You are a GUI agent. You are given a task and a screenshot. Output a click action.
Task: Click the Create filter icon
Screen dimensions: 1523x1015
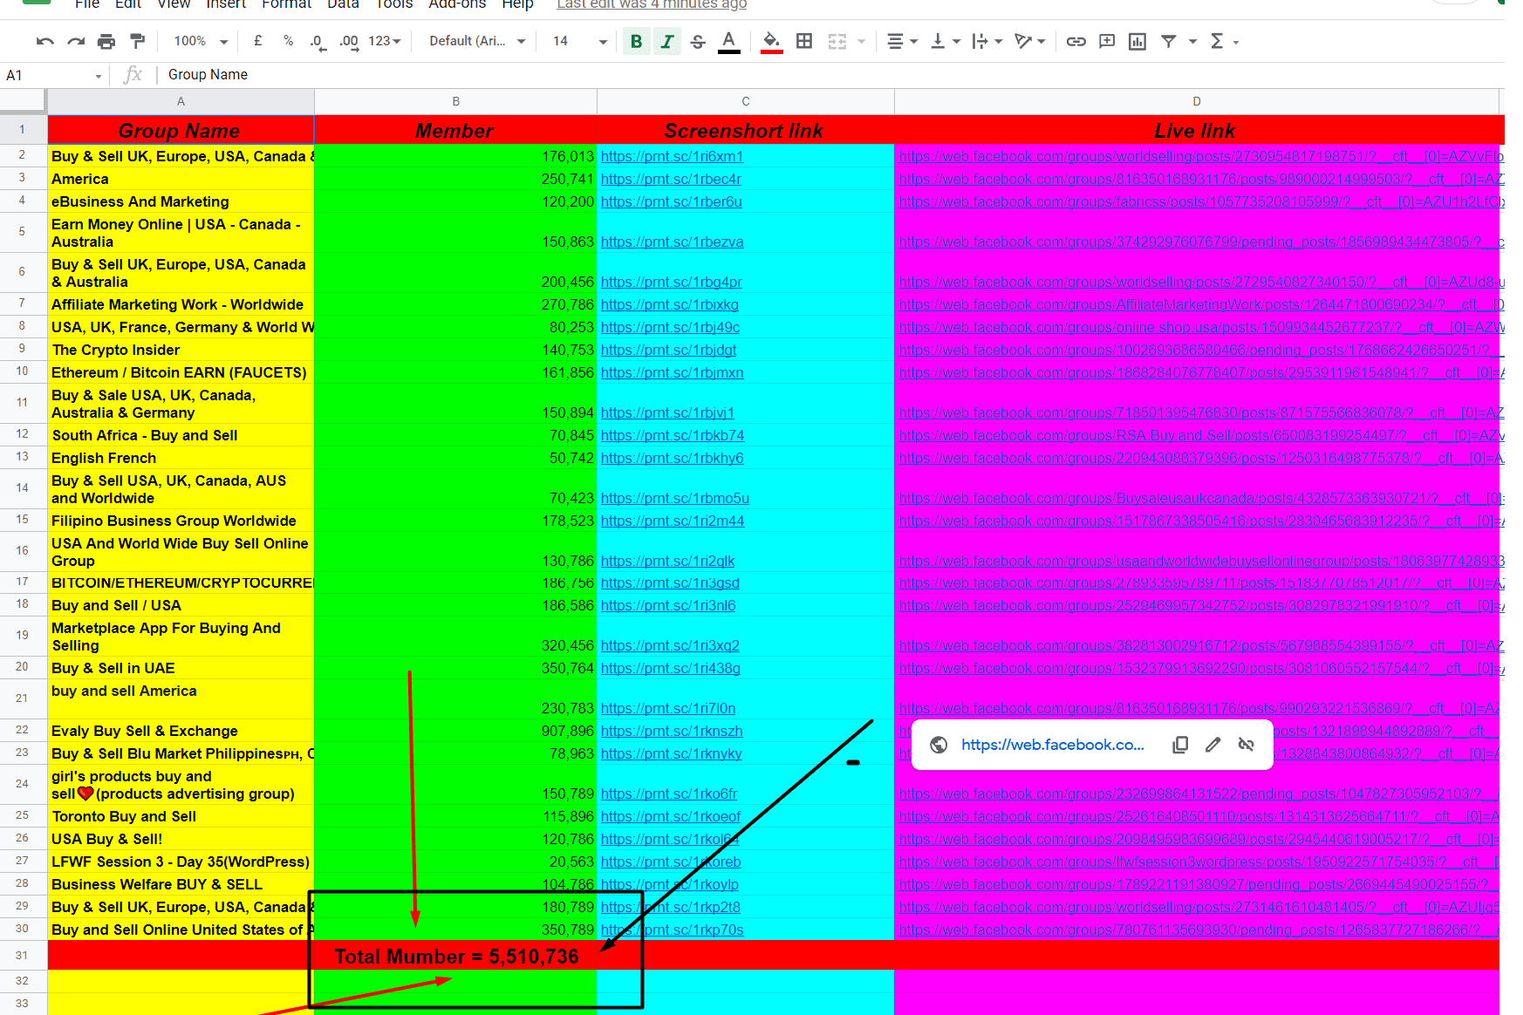1169,41
